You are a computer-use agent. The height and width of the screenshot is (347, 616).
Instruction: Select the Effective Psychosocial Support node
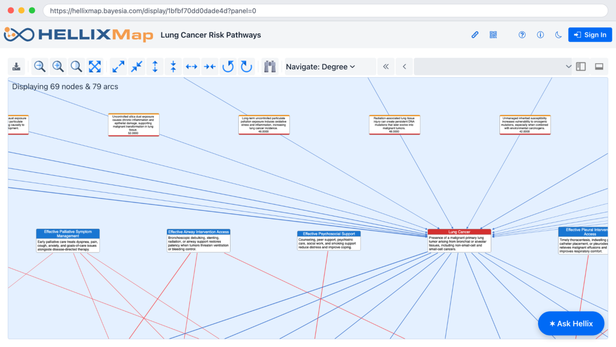pos(329,241)
